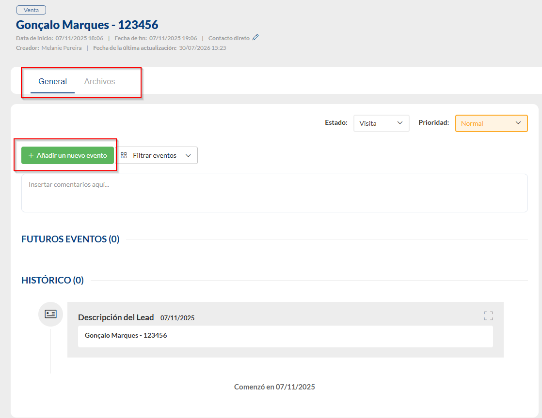
Task: Click the pencil edit icon beside Contacto direto
Action: tap(255, 38)
